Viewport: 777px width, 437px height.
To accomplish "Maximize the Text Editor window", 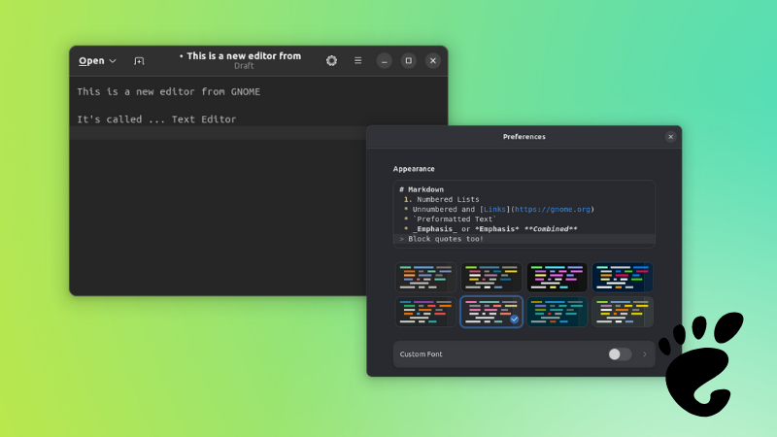I will coord(408,60).
